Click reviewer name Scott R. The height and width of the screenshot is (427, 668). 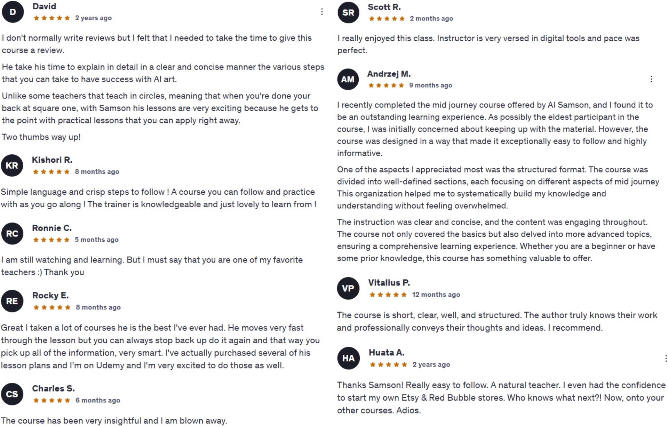pos(384,7)
